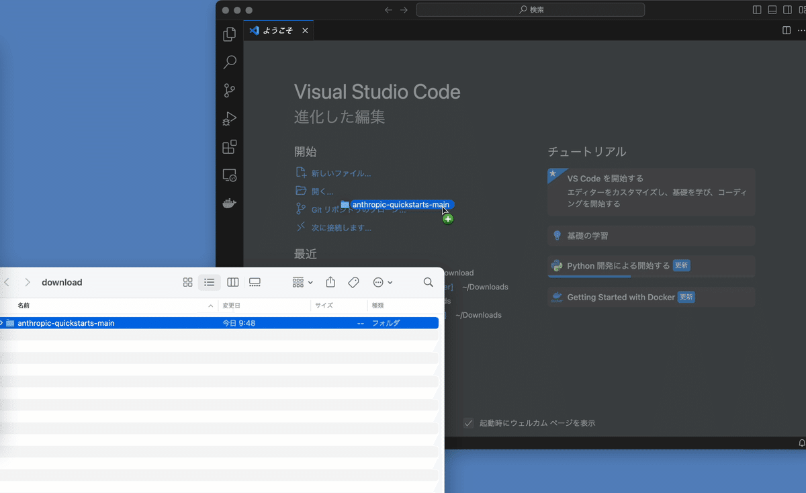Open Finder grouping options dropdown
The image size is (806, 493).
[x=303, y=283]
